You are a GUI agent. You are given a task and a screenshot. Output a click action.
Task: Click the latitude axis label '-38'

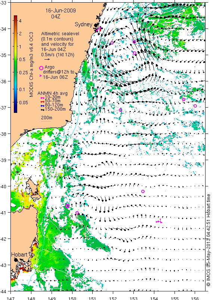(3, 134)
